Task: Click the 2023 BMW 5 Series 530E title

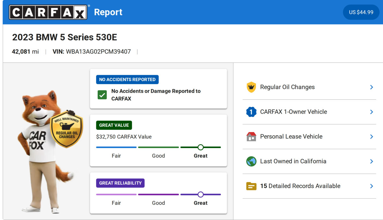Action: pyautogui.click(x=64, y=38)
